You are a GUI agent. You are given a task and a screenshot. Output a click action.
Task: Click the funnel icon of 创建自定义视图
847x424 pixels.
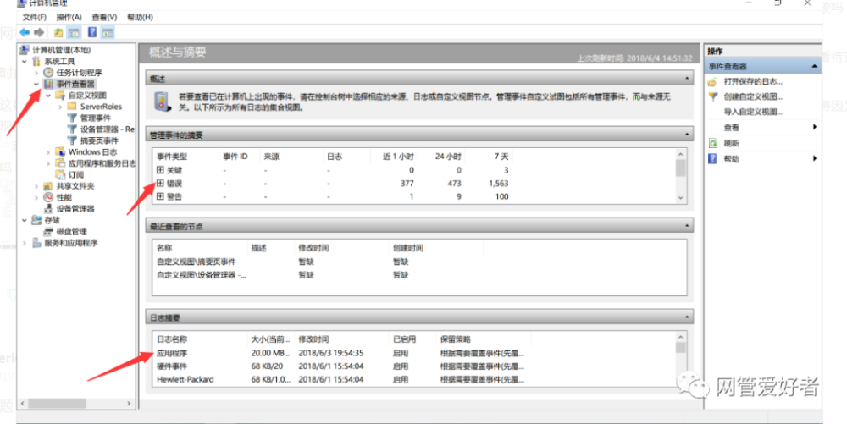[x=712, y=97]
